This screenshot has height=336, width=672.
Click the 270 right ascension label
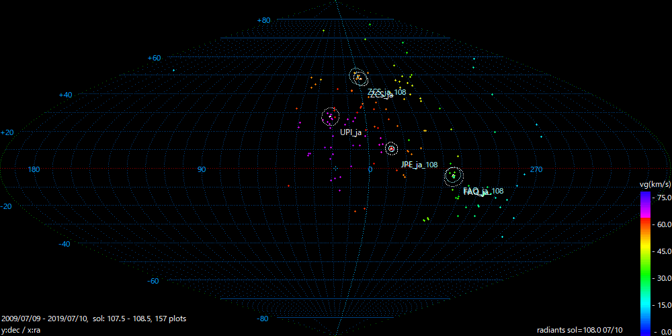pos(536,169)
